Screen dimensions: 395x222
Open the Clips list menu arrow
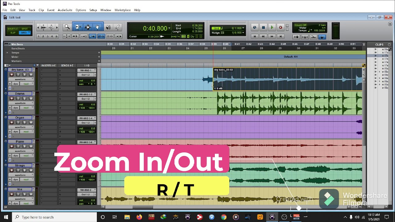coord(389,44)
